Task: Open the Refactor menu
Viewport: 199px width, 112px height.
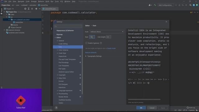Action: (x=41, y=1)
